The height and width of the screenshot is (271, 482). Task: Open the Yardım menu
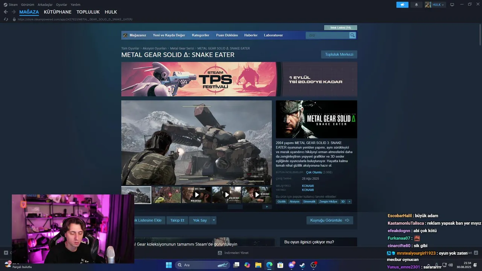[x=75, y=5]
